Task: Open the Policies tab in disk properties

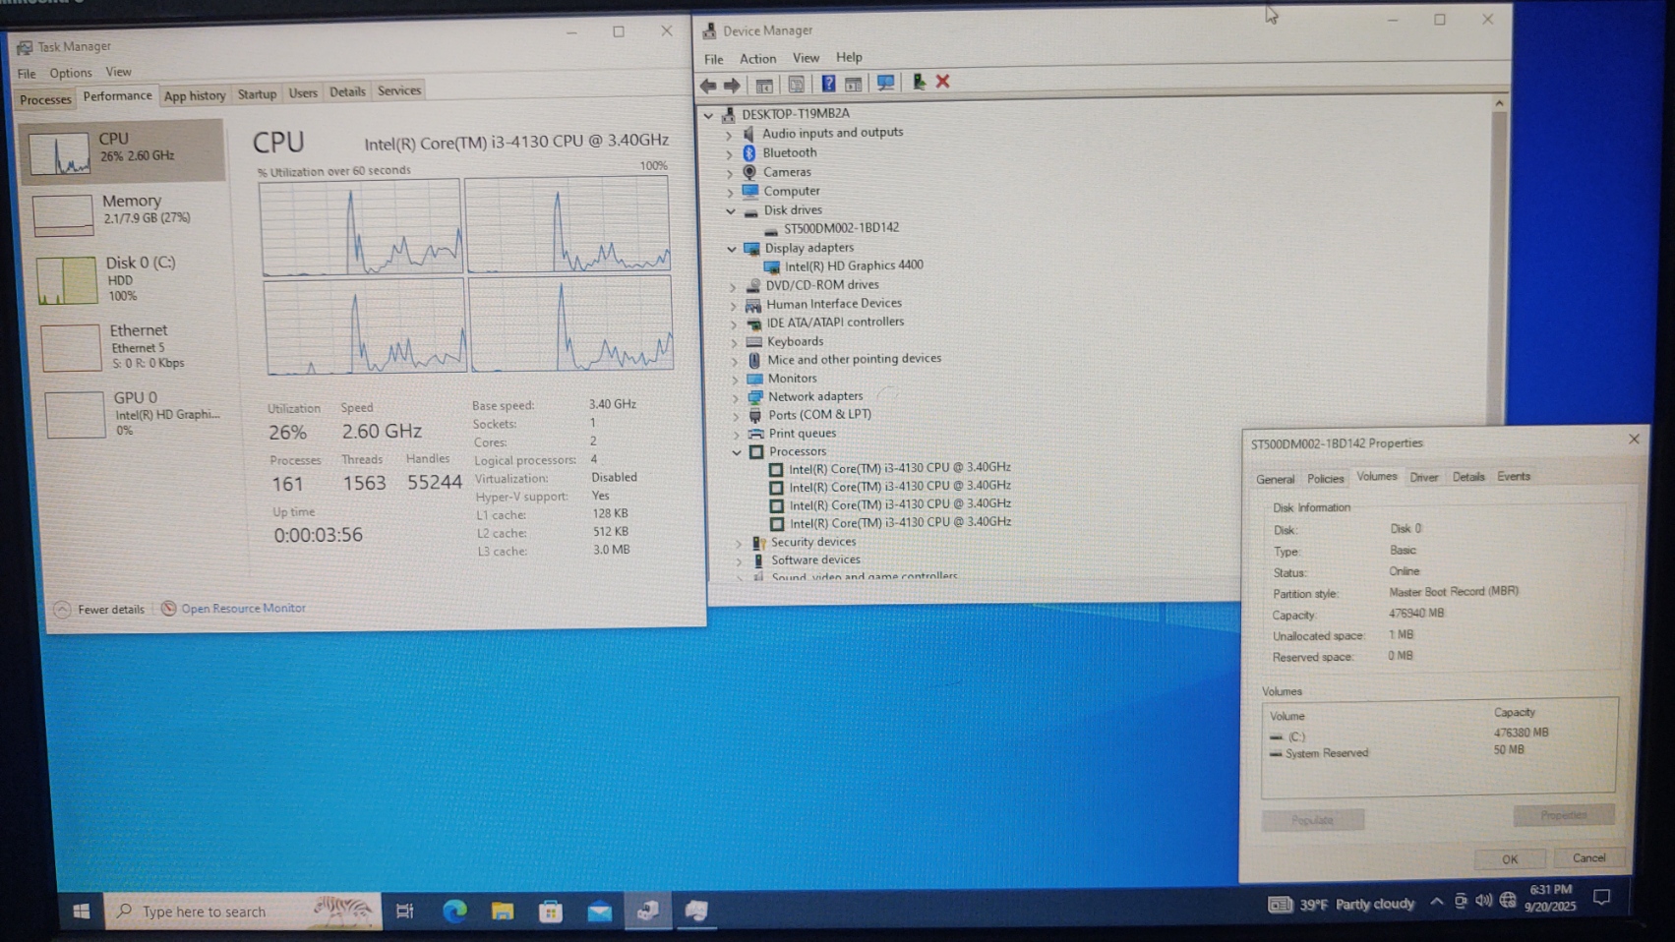Action: (x=1325, y=479)
